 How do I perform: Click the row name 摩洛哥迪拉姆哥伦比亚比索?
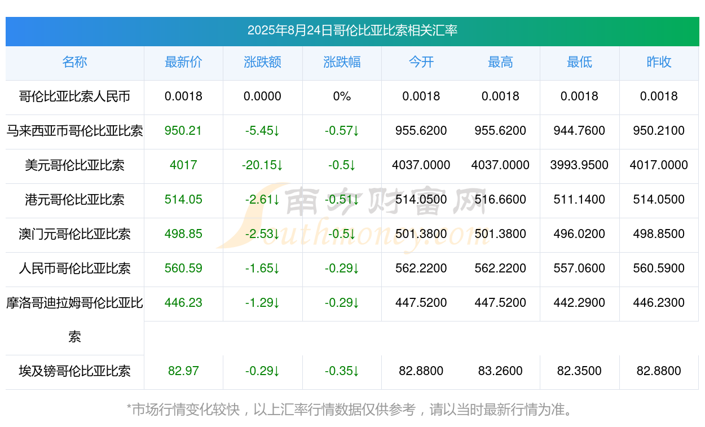[x=74, y=320]
